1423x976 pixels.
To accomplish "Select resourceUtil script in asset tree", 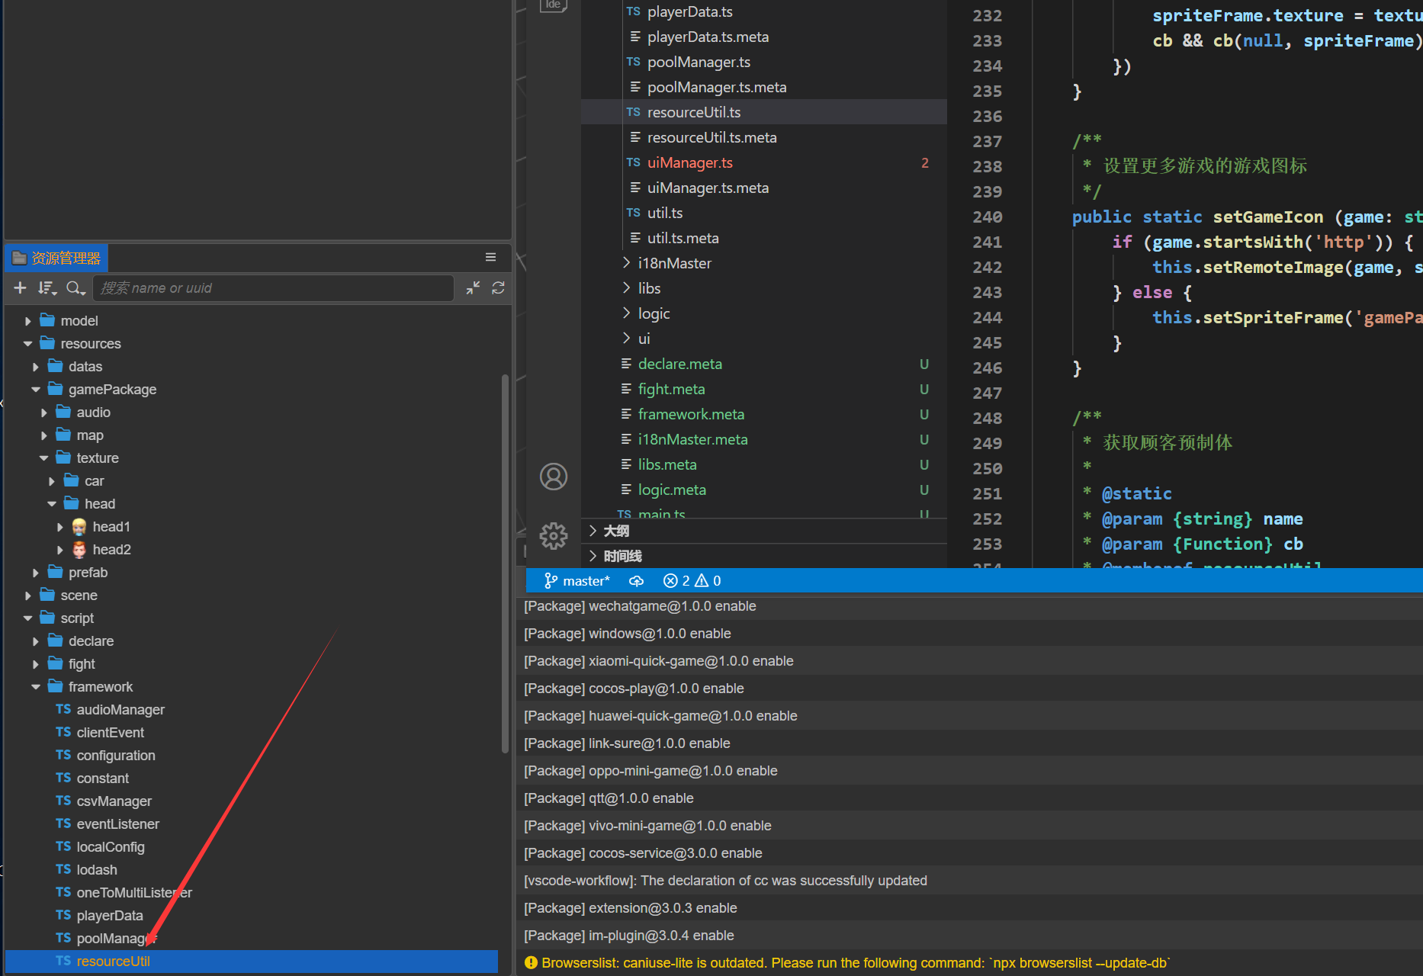I will tap(252, 962).
